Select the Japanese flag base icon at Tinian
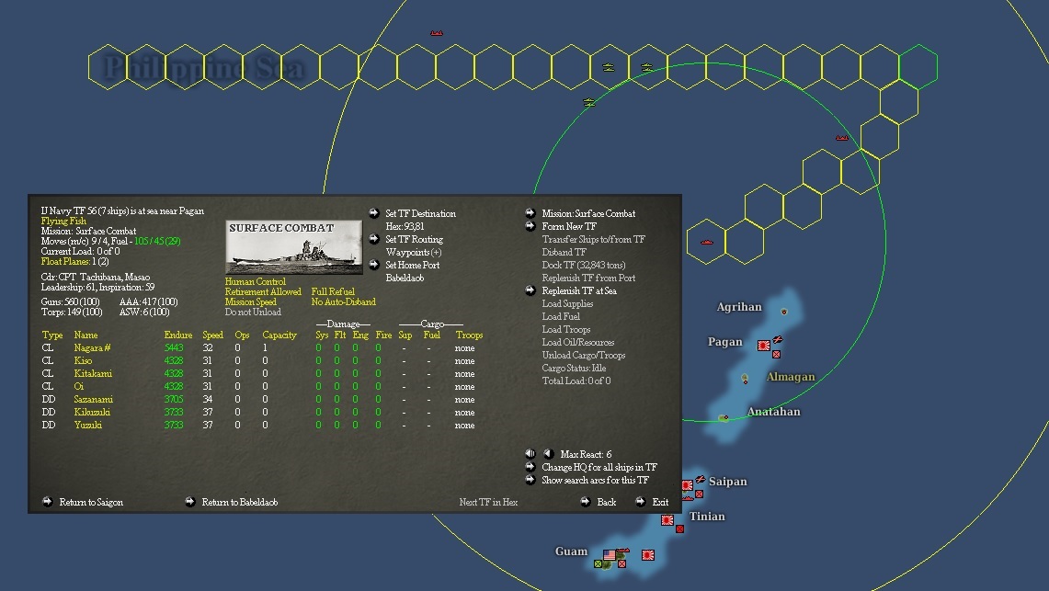The height and width of the screenshot is (591, 1049). [667, 520]
